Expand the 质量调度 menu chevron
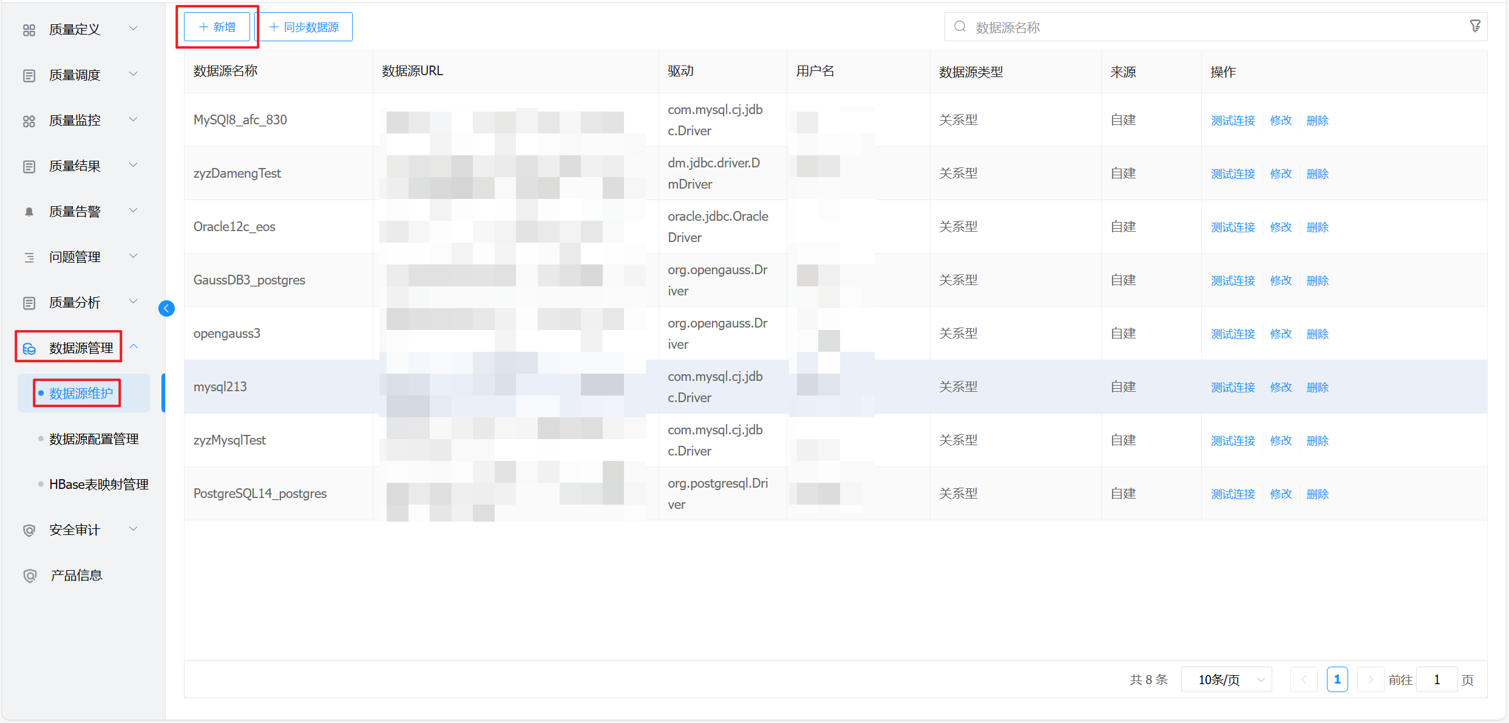This screenshot has width=1509, height=723. [134, 74]
